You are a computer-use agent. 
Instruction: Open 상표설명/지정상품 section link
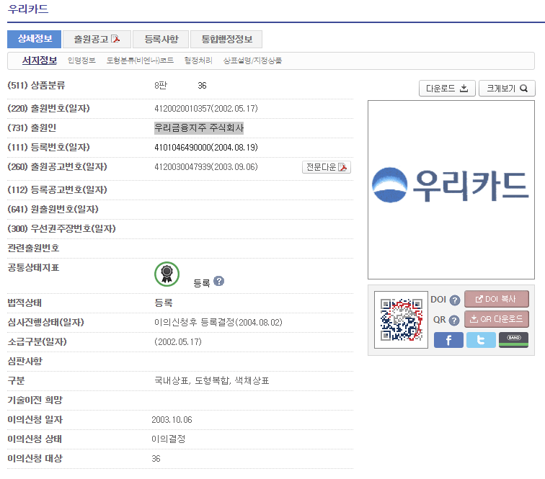click(x=252, y=61)
